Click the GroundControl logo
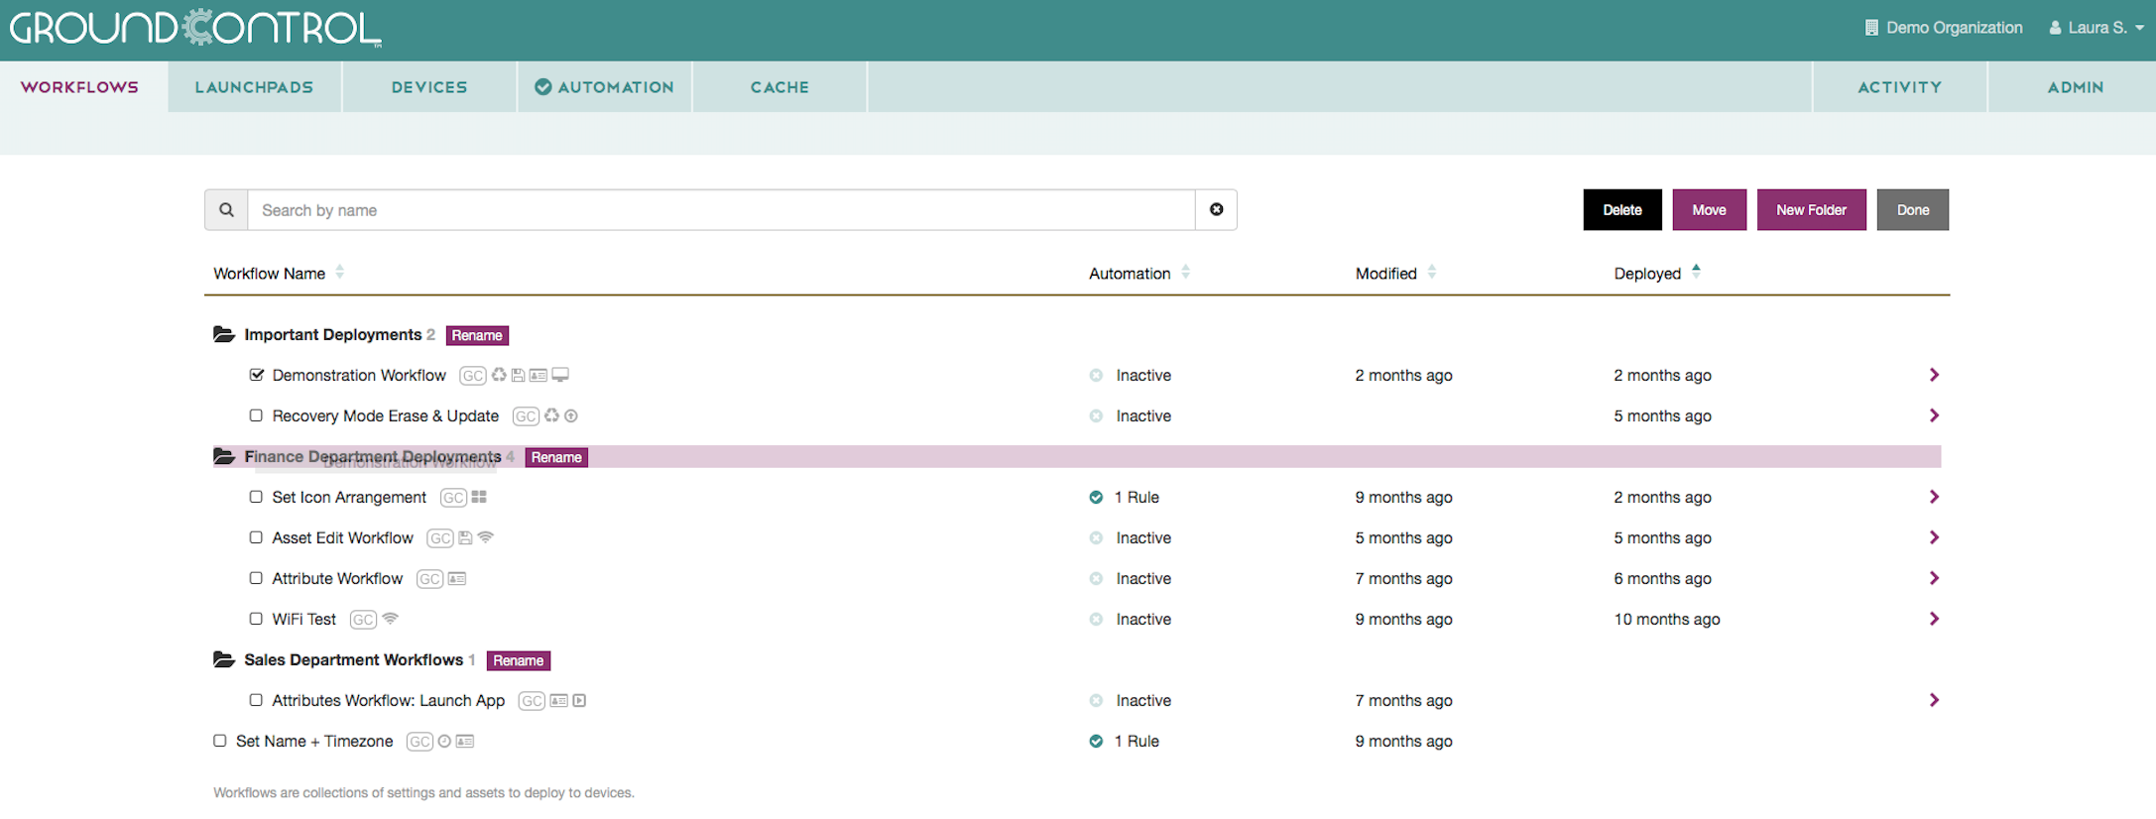The height and width of the screenshot is (819, 2156). point(195,28)
